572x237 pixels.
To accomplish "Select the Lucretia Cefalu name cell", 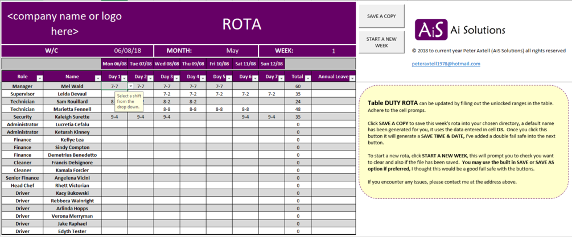I will coord(72,124).
